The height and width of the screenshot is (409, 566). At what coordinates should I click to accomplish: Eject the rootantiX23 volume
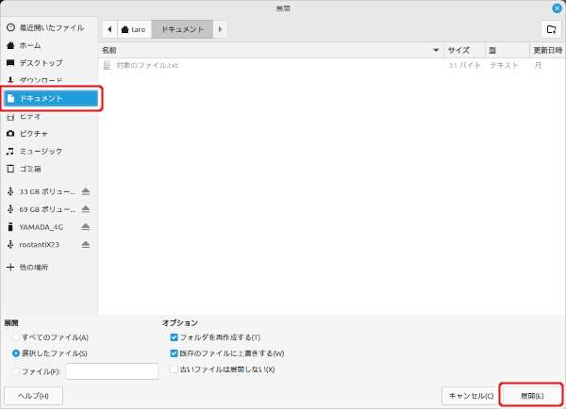pyautogui.click(x=86, y=244)
